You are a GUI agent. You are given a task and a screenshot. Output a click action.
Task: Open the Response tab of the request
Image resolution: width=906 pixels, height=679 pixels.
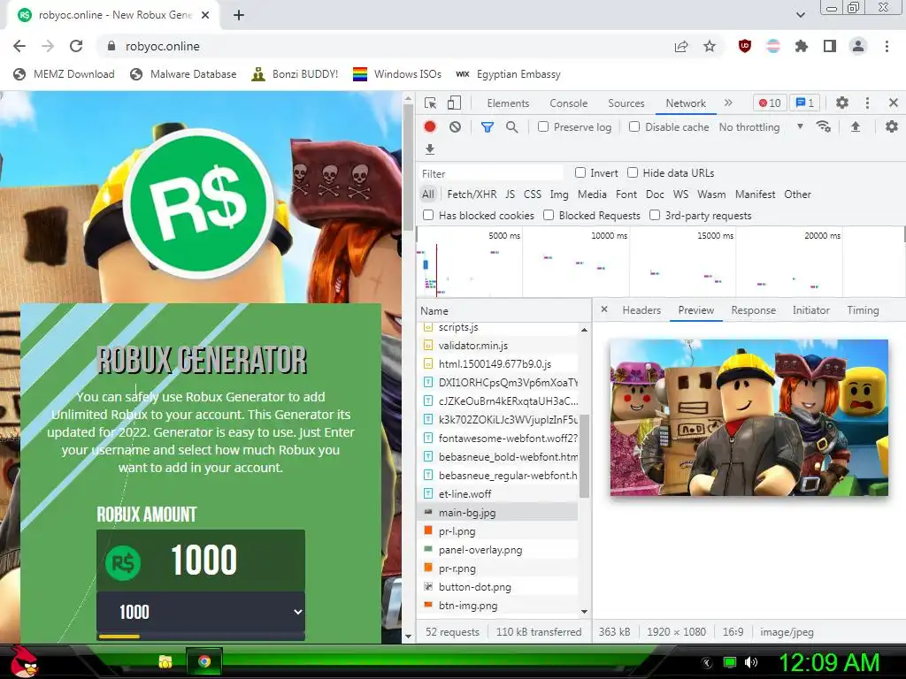(x=754, y=310)
